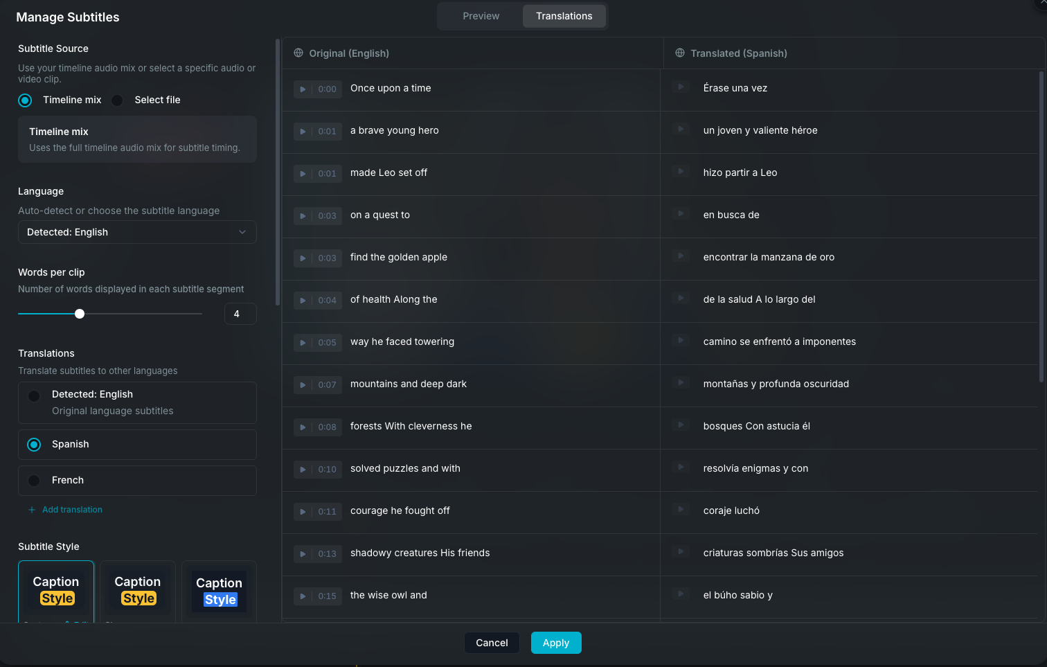Open the language dropdown showing Detected: English
Viewport: 1047px width, 667px height.
[137, 232]
